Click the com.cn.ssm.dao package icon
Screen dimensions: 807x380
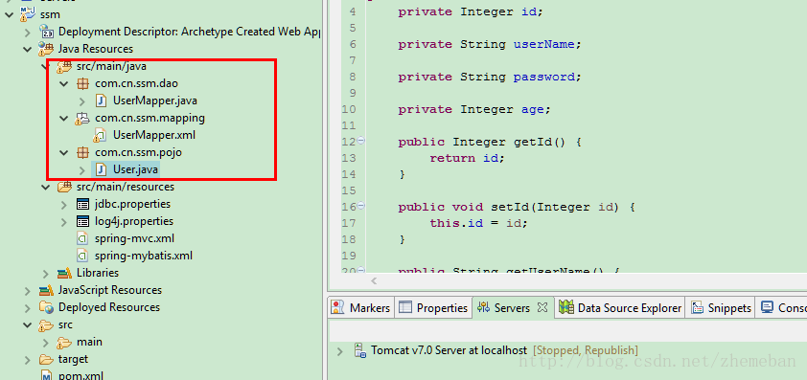point(82,83)
